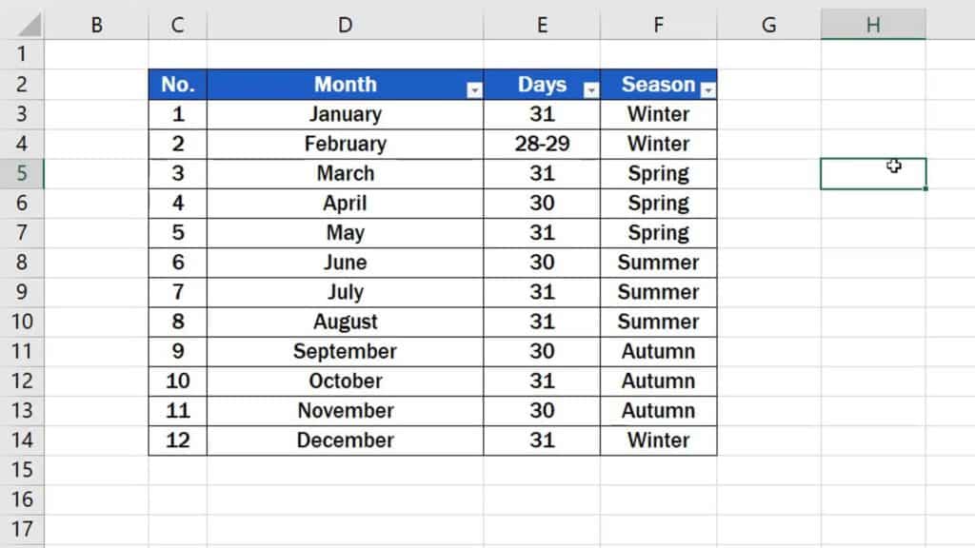Image resolution: width=975 pixels, height=548 pixels.
Task: Click the cell showing month number 12
Action: pyautogui.click(x=177, y=440)
